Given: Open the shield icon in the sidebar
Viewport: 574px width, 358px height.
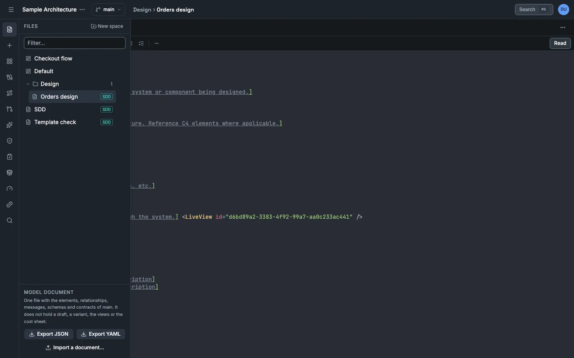Looking at the screenshot, I should [x=10, y=141].
